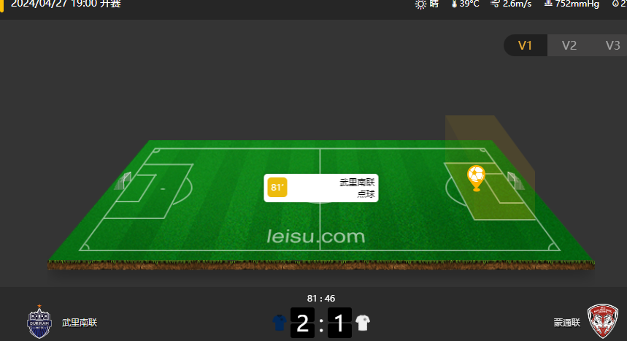Click the sunny weather icon
Image resolution: width=627 pixels, height=341 pixels.
point(420,4)
